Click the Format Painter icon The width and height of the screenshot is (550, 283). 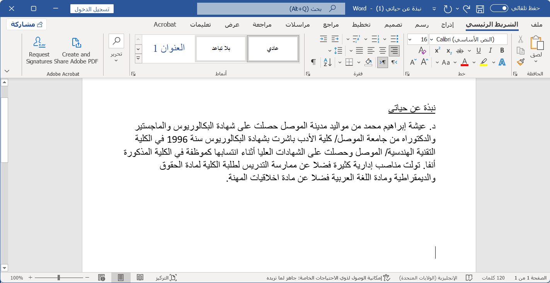coord(521,62)
